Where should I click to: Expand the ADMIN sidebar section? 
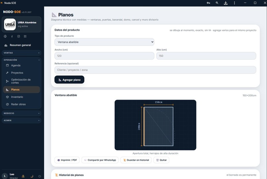[22, 120]
